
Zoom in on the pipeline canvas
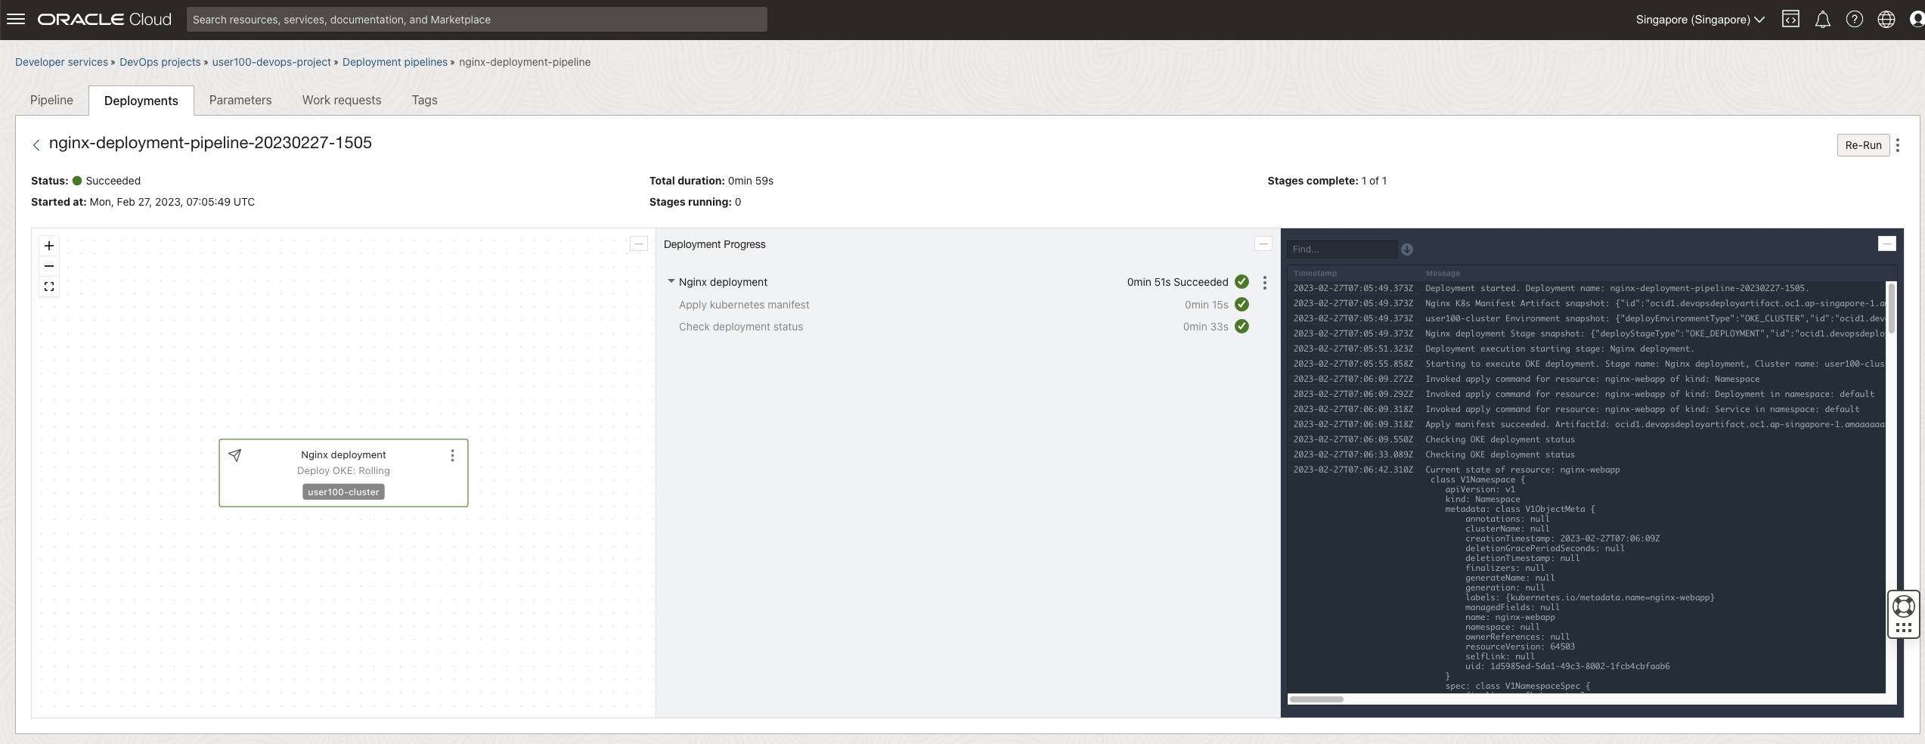pos(49,246)
